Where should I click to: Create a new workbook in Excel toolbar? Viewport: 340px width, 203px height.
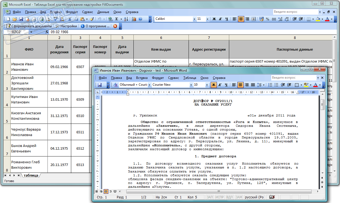[8, 19]
